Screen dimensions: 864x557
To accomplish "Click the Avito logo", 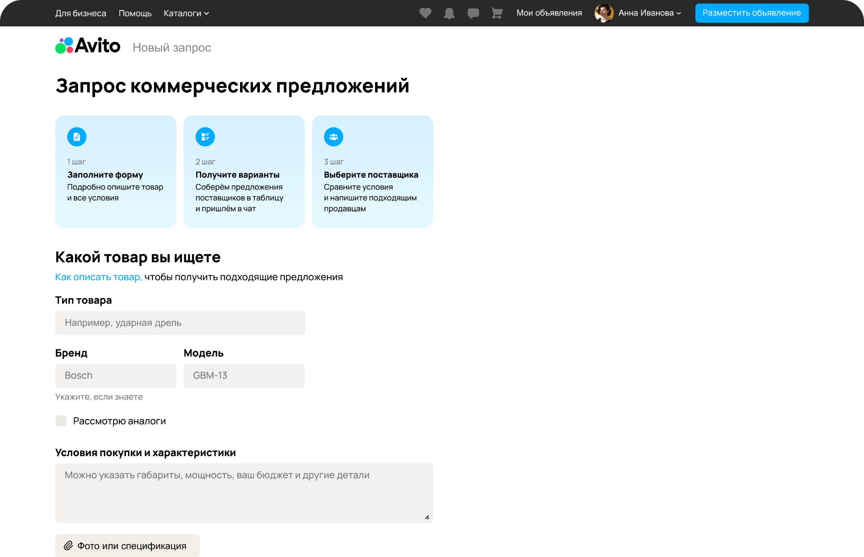I will 88,46.
